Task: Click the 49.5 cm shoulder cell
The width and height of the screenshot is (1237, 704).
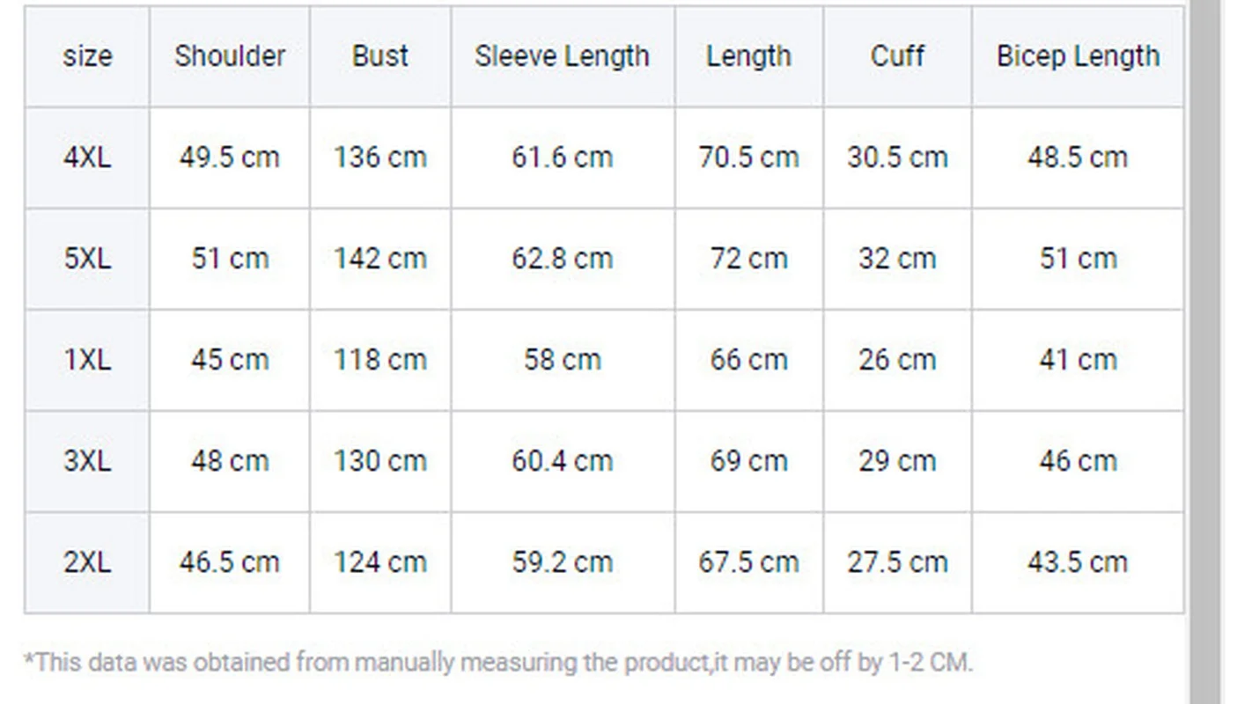Action: click(229, 158)
